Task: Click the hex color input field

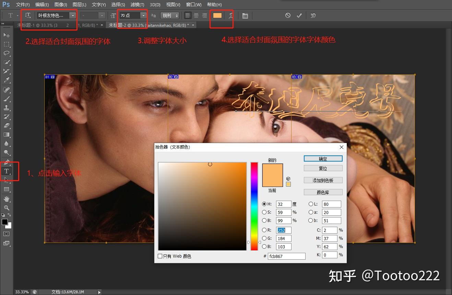Action: coord(286,256)
